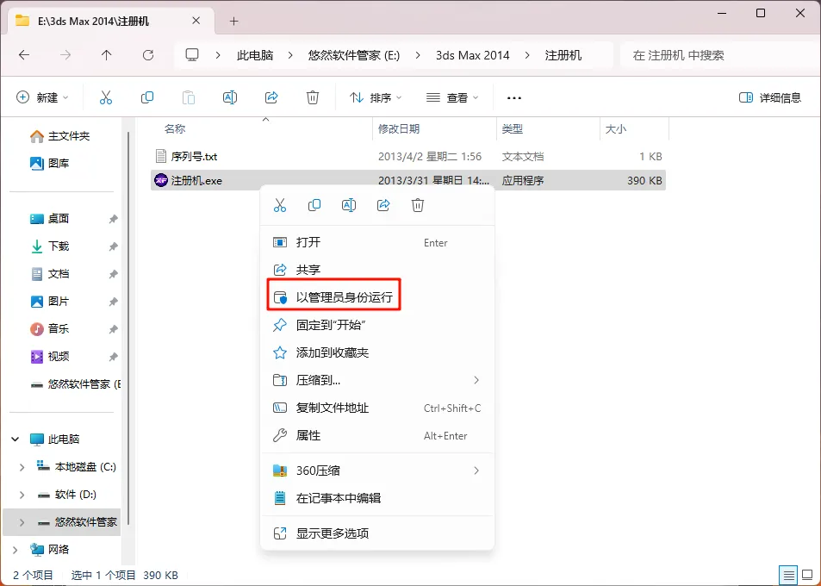Switch to large icons view in status bar
The height and width of the screenshot is (586, 821).
808,575
